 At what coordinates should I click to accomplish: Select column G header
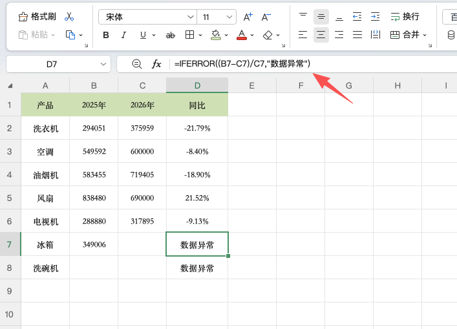349,85
